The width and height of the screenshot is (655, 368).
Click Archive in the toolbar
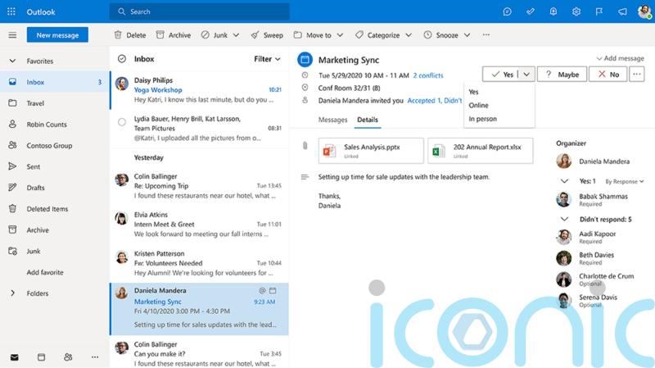(x=174, y=35)
